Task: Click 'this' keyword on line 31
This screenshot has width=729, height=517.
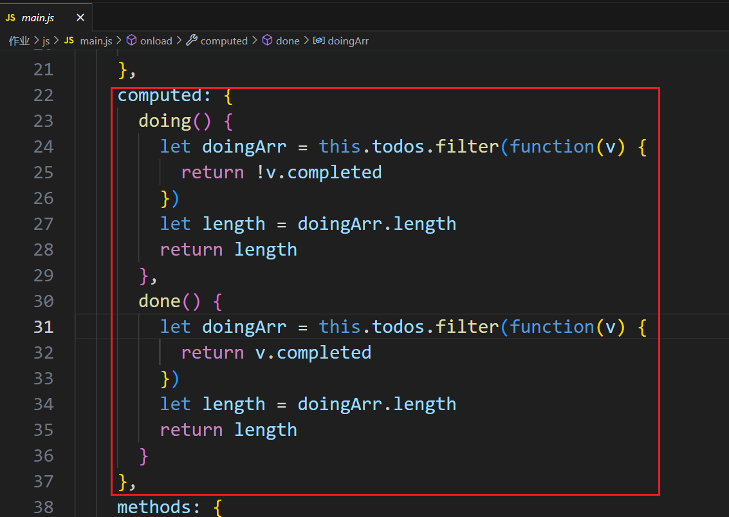Action: [x=340, y=327]
